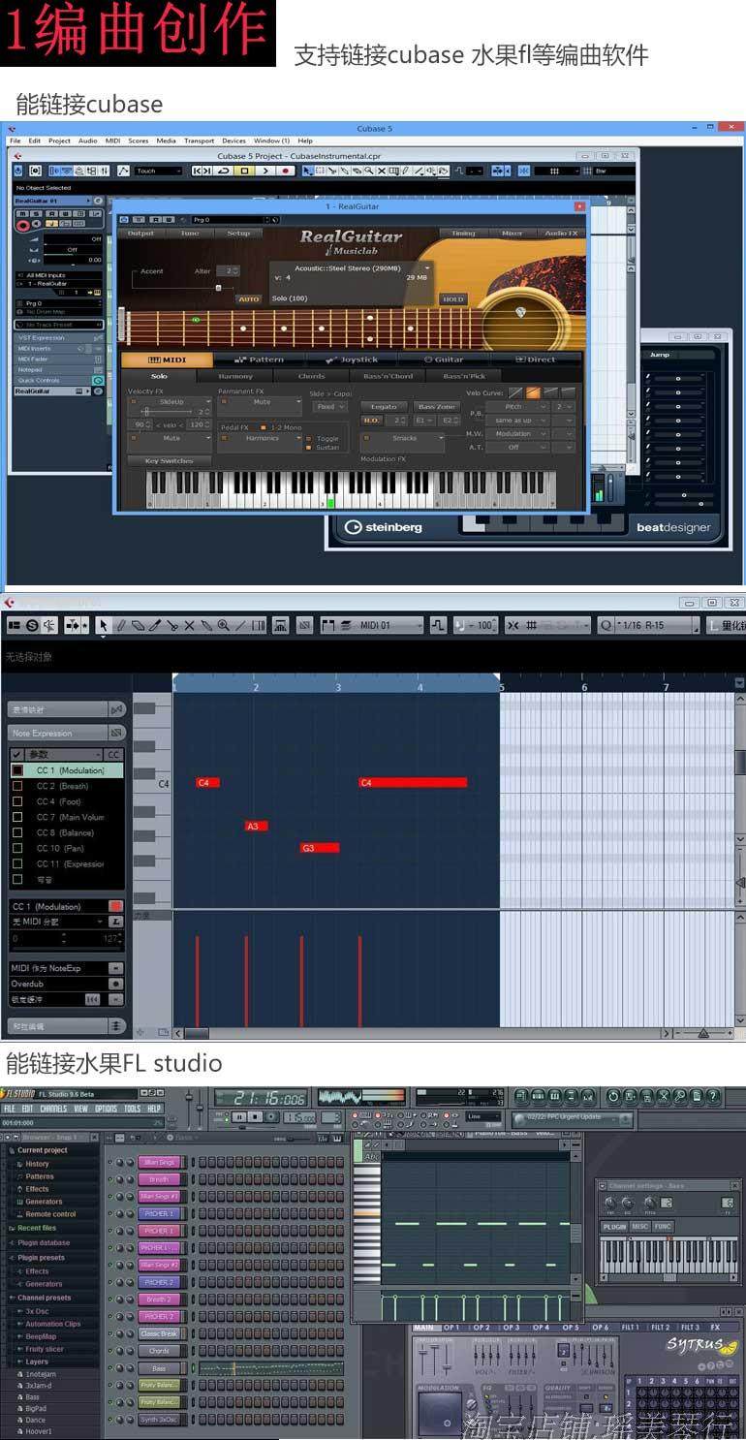Enable the Toggle pedal option
The image size is (746, 1440).
pos(309,438)
